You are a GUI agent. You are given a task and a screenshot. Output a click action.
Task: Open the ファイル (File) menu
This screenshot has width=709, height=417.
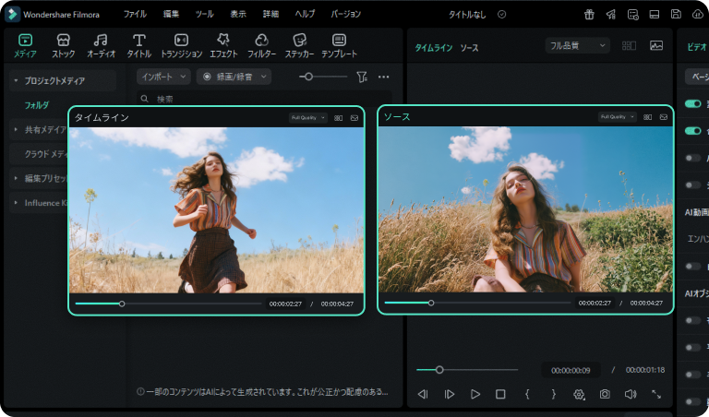135,15
